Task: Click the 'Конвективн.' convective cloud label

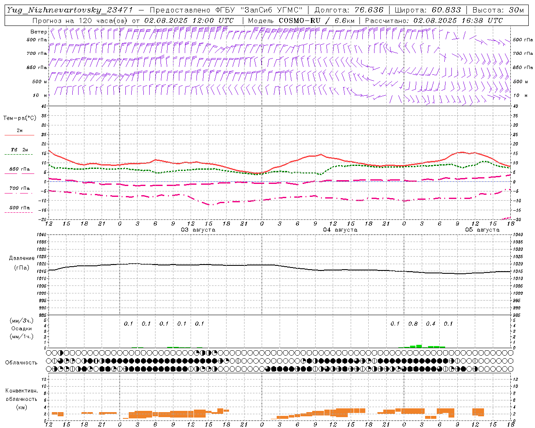Action: [21, 391]
